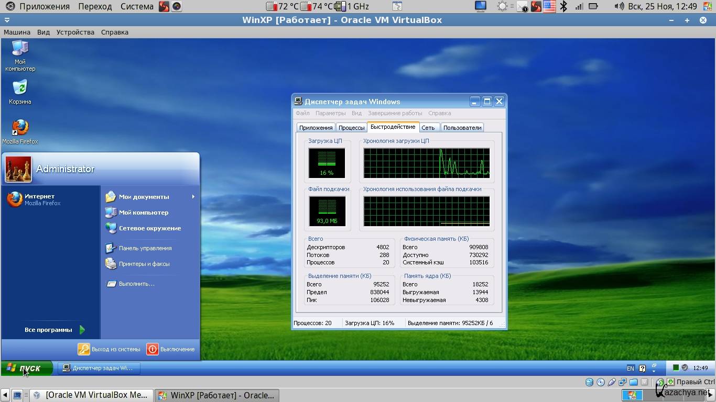Open the My Computer desktop icon
The height and width of the screenshot is (402, 716).
pos(20,56)
